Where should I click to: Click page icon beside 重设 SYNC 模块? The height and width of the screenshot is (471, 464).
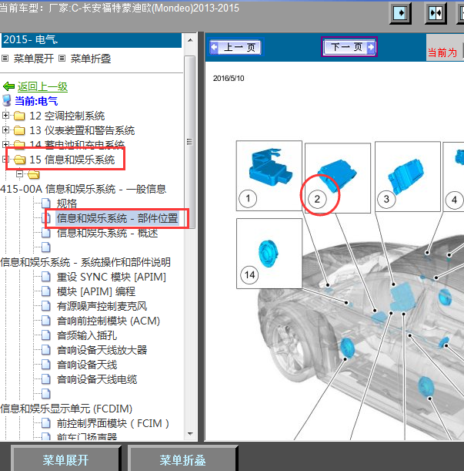[46, 277]
